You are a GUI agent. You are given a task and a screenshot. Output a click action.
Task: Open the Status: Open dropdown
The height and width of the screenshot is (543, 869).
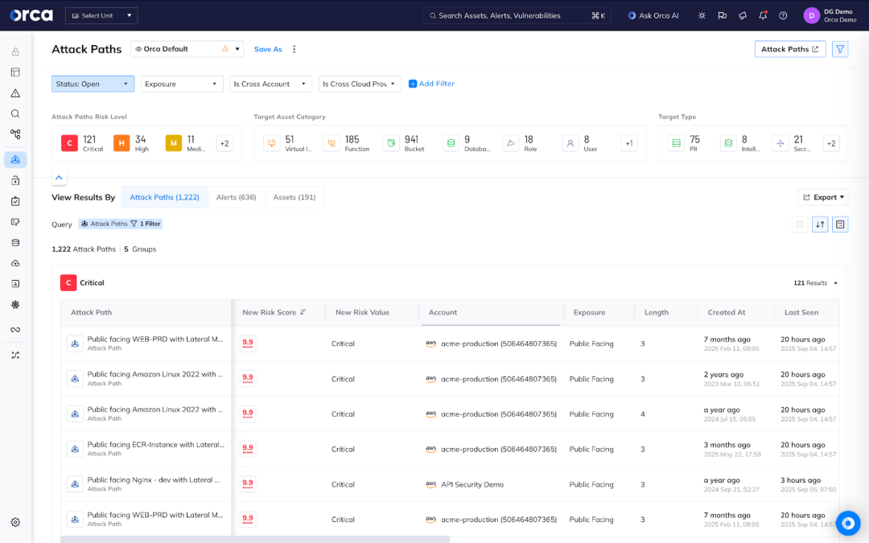tap(93, 84)
